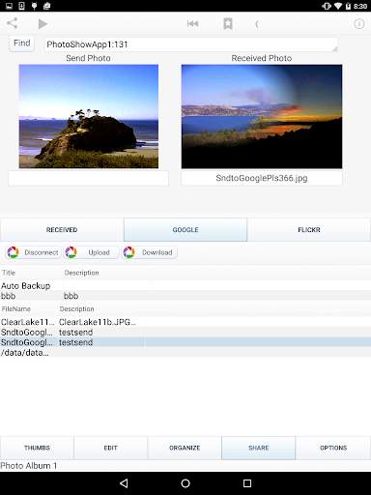Switch to the FLICKR tab
The width and height of the screenshot is (371, 495).
[309, 229]
